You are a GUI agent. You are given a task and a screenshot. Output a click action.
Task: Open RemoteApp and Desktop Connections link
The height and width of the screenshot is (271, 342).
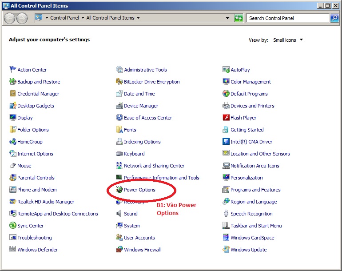pos(58,214)
